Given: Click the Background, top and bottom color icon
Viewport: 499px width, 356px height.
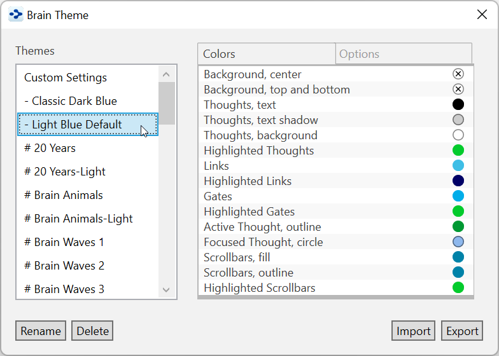Looking at the screenshot, I should pos(458,90).
